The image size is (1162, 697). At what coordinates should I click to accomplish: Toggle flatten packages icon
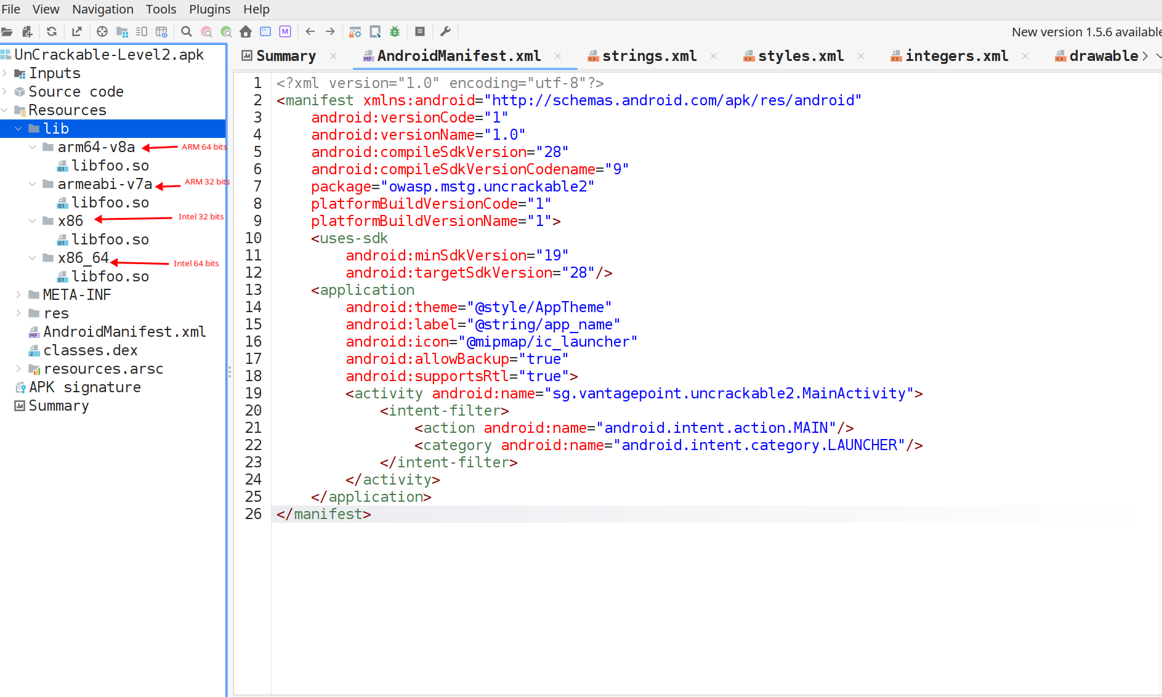[x=122, y=31]
